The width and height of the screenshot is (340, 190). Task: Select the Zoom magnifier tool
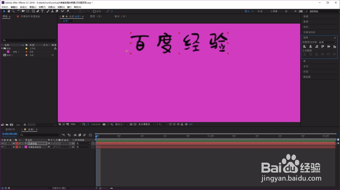coord(13,11)
